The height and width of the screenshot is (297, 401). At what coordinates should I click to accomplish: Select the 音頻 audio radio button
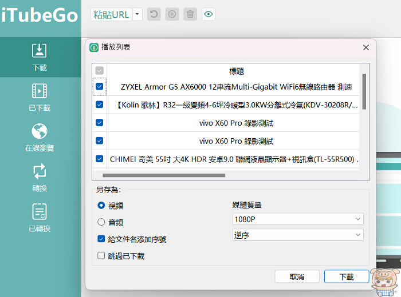coord(101,222)
